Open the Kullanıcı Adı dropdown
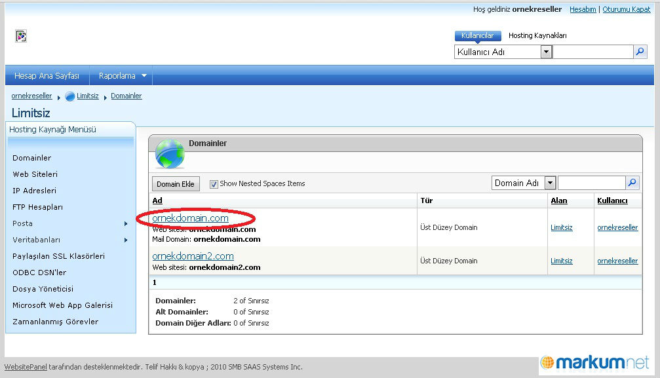 pyautogui.click(x=546, y=52)
